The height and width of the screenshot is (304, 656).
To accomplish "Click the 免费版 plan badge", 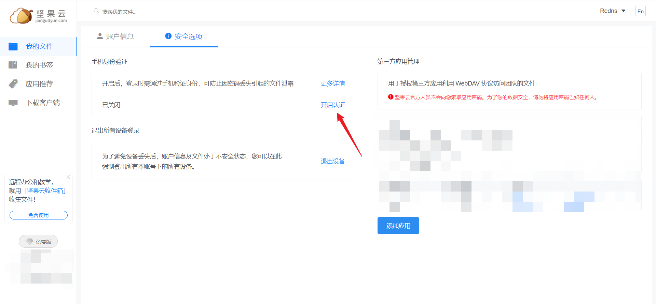I will pos(38,242).
